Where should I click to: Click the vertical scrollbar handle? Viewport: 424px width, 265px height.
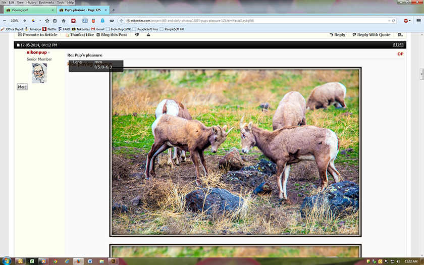[x=421, y=74]
